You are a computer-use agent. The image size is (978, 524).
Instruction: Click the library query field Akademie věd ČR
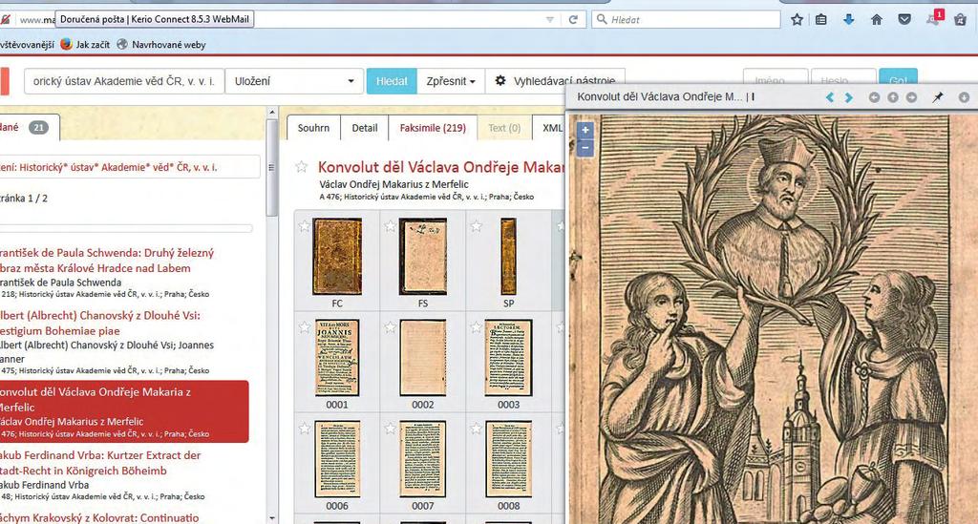coord(123,81)
